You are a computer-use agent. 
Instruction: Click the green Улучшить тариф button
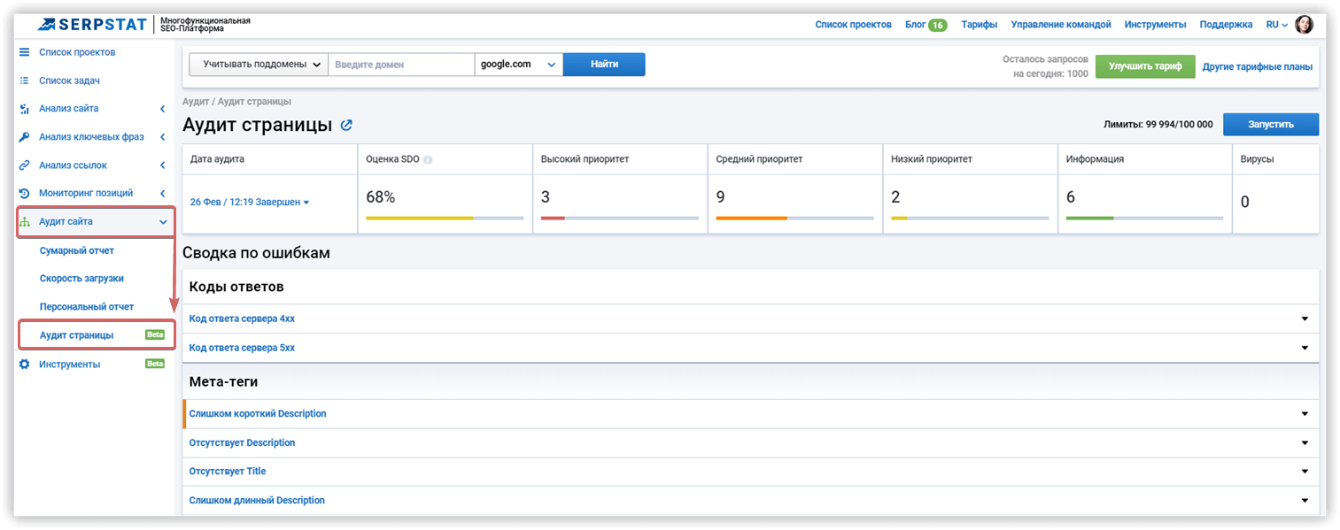[x=1145, y=66]
